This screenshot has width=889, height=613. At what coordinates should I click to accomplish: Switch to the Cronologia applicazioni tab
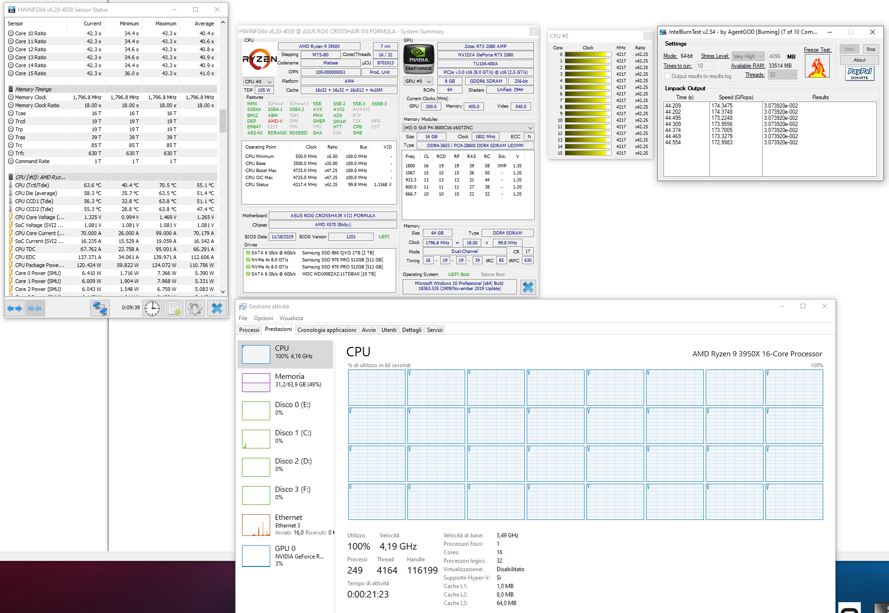(327, 330)
